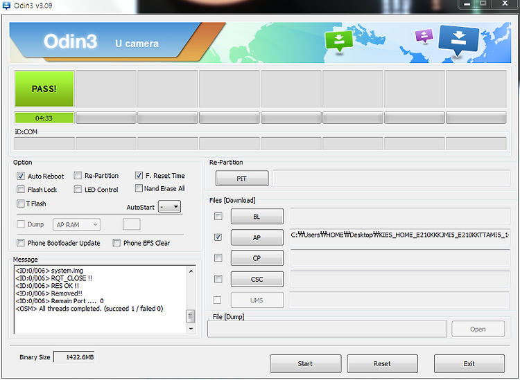Click the CP file button
This screenshot has width=520, height=380.
tap(257, 258)
